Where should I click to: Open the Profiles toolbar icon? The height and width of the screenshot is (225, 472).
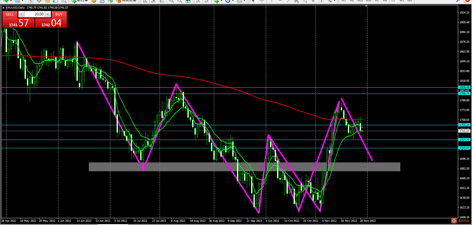17,1
